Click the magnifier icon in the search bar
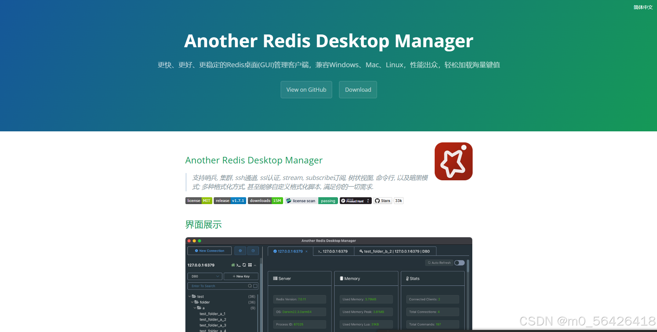Viewport: 657px width, 332px height. tap(250, 286)
